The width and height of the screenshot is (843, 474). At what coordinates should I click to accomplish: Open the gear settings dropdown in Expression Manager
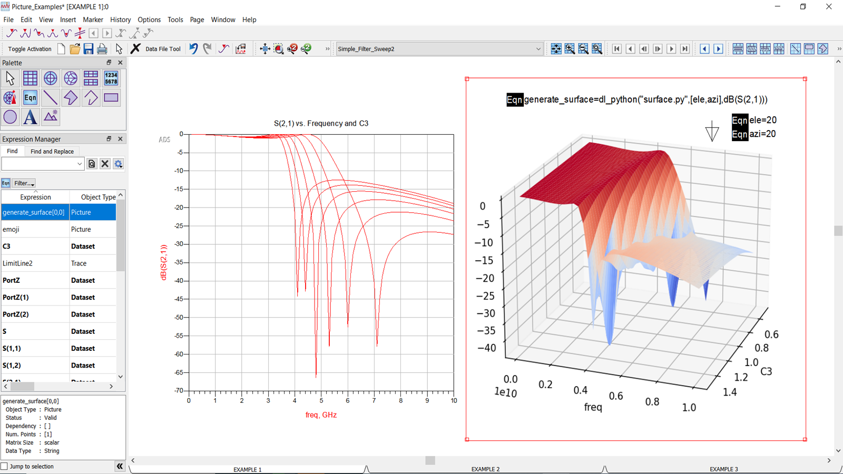point(118,164)
